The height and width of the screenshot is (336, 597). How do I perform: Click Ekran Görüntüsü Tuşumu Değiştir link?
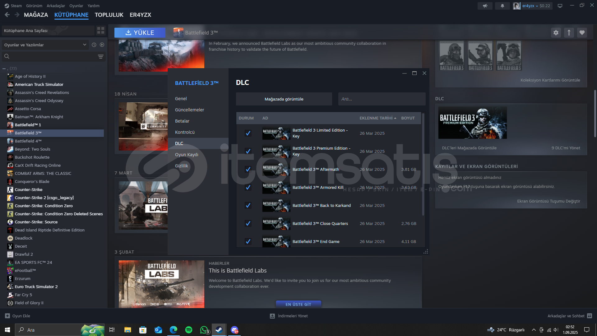point(548,201)
